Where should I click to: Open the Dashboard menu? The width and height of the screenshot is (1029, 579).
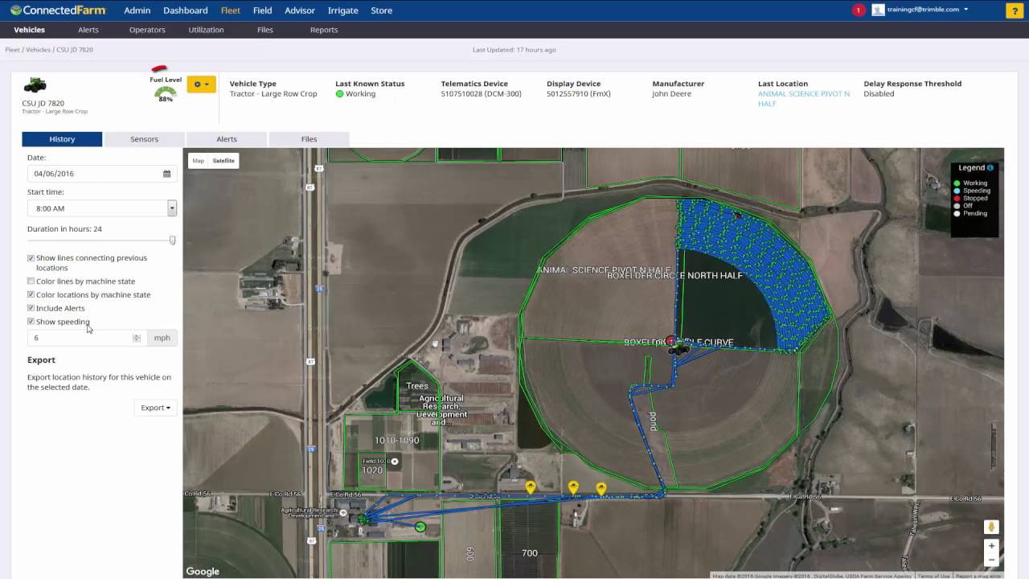click(186, 10)
